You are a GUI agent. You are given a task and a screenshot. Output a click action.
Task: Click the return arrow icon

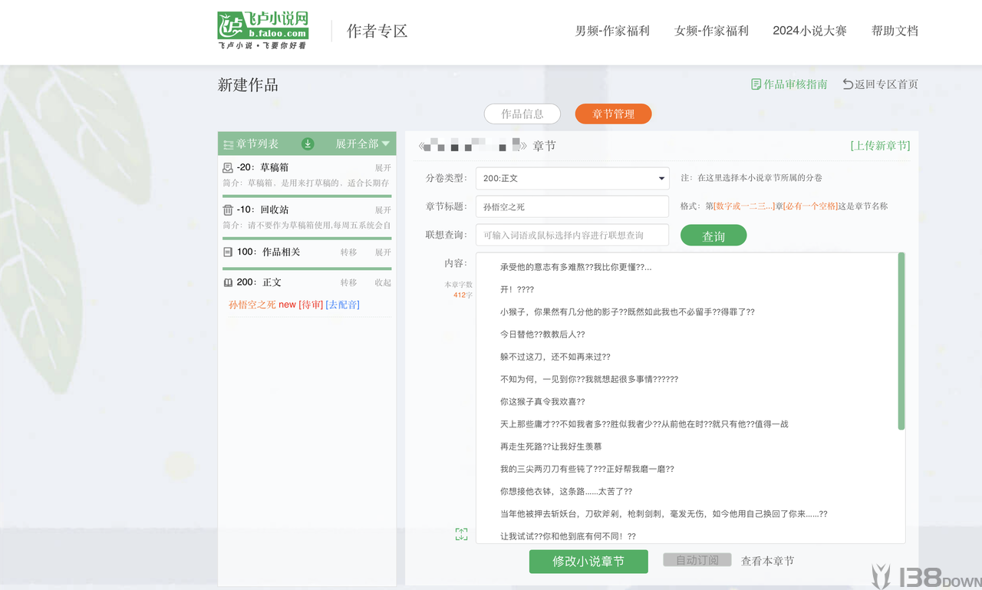click(x=848, y=84)
